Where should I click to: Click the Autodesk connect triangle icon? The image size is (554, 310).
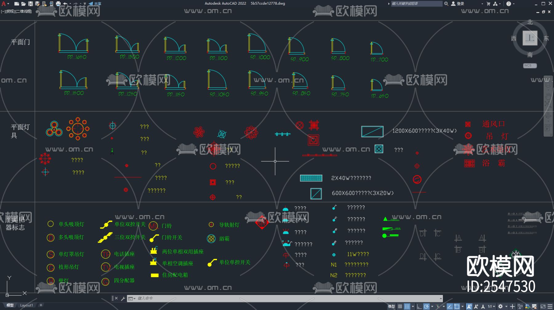[x=495, y=4]
